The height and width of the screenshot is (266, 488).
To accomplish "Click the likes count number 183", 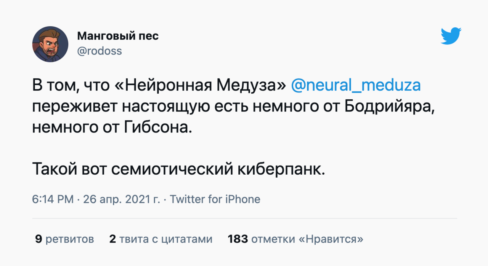I will pos(238,239).
